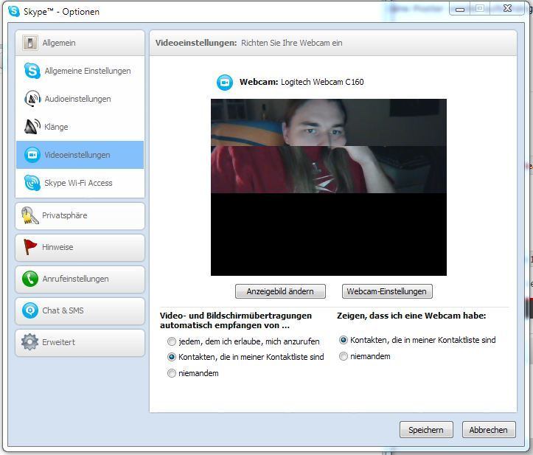
Task: Minimize the Skype Optionen window
Action: pyautogui.click(x=460, y=9)
